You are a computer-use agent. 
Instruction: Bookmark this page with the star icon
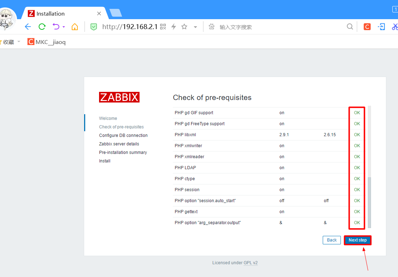tap(184, 27)
